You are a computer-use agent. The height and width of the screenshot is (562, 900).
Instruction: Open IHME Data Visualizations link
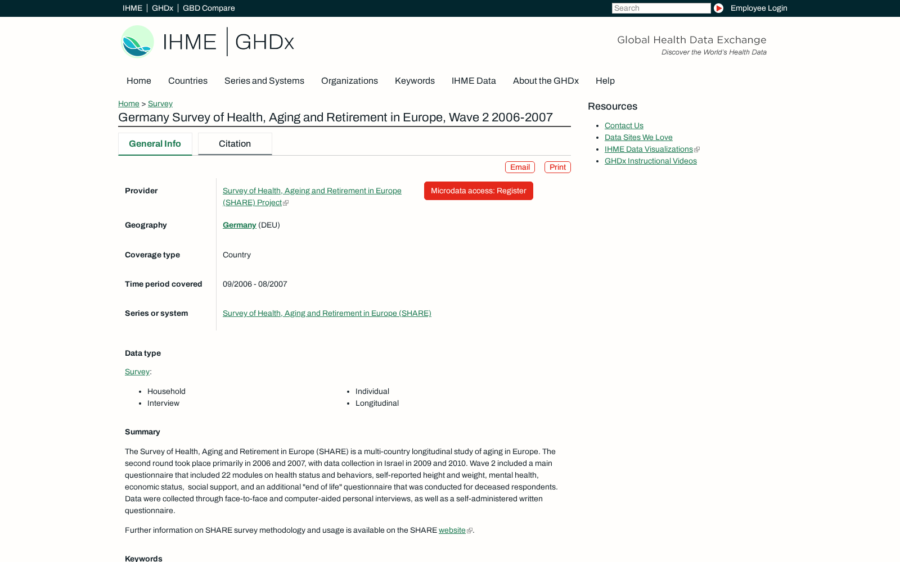649,149
